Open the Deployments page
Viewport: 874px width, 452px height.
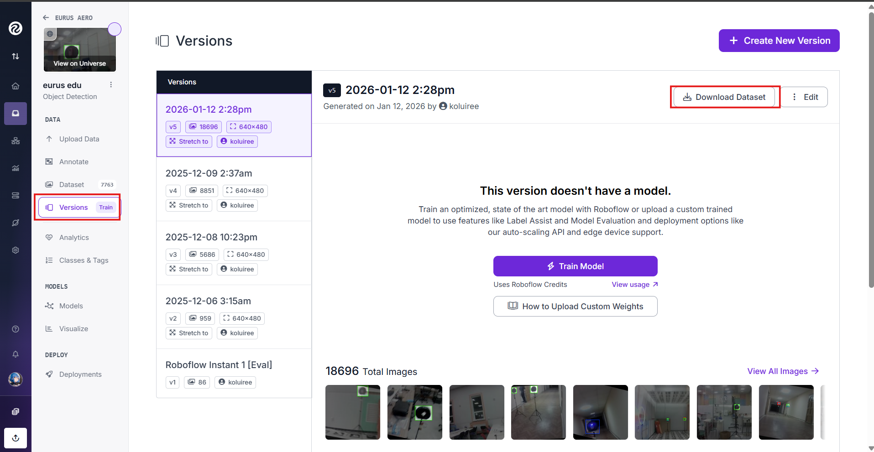coord(80,374)
